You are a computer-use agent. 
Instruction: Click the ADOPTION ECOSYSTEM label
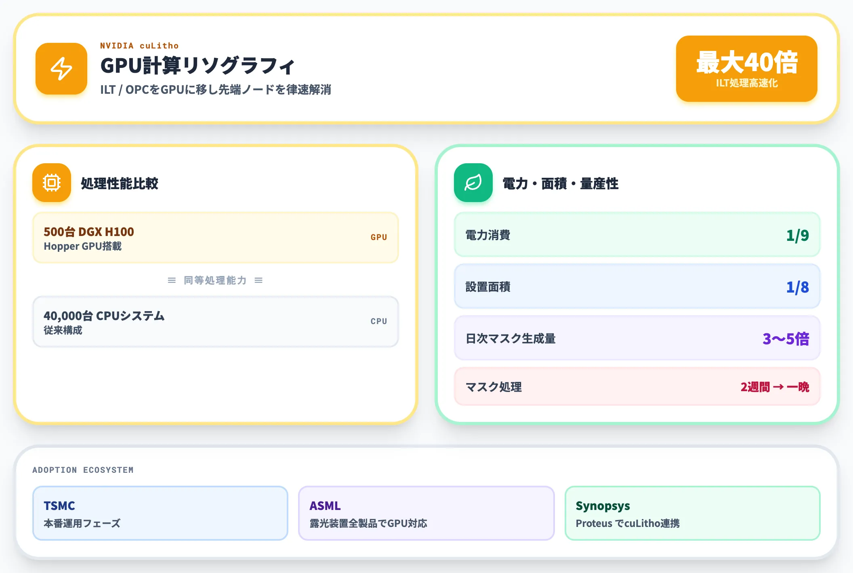pos(83,470)
